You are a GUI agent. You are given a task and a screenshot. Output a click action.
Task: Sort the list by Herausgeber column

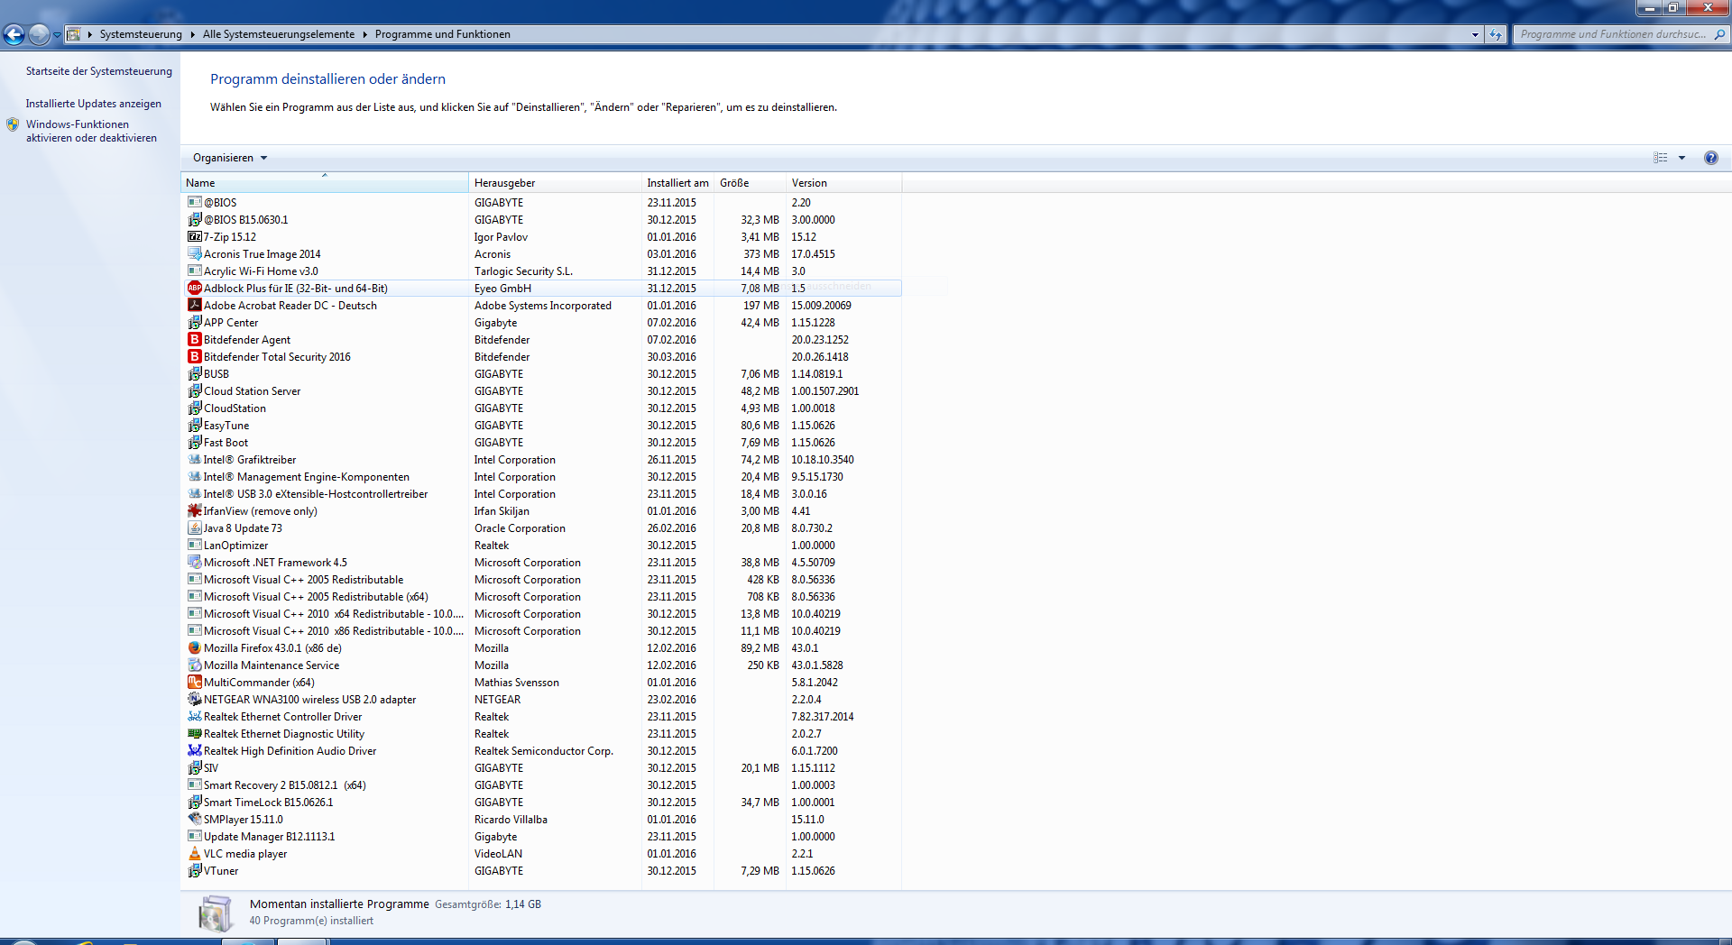[555, 183]
